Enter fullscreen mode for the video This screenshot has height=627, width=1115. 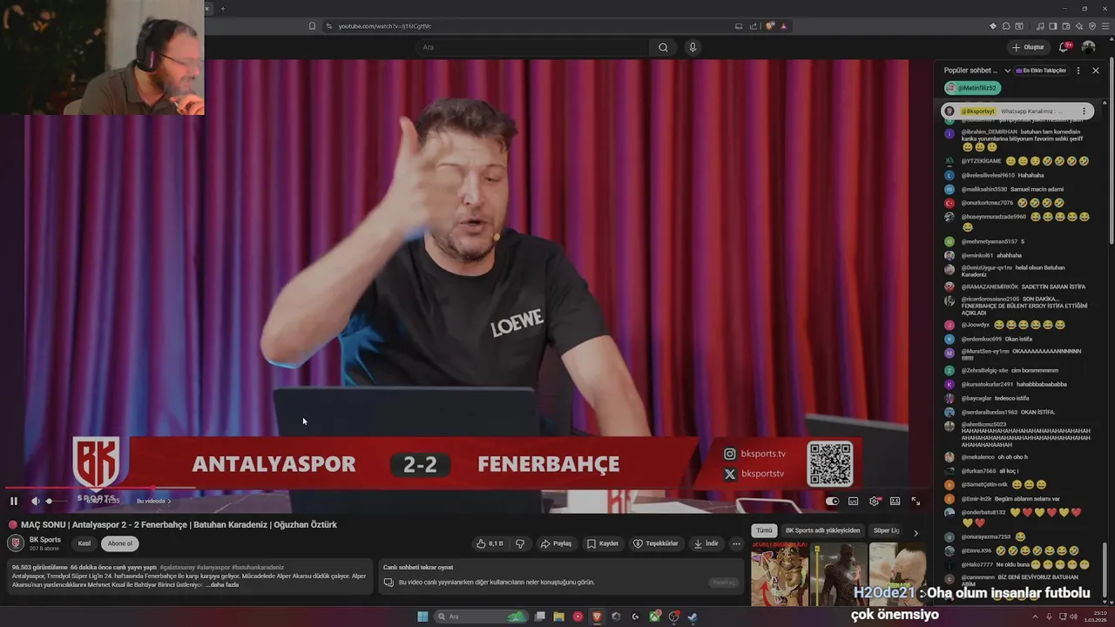click(x=916, y=501)
